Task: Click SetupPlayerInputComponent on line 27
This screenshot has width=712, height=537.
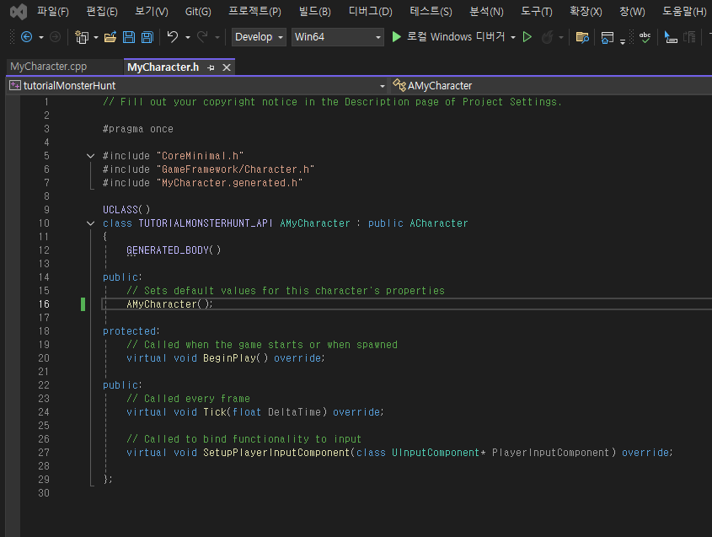Action: pos(276,453)
